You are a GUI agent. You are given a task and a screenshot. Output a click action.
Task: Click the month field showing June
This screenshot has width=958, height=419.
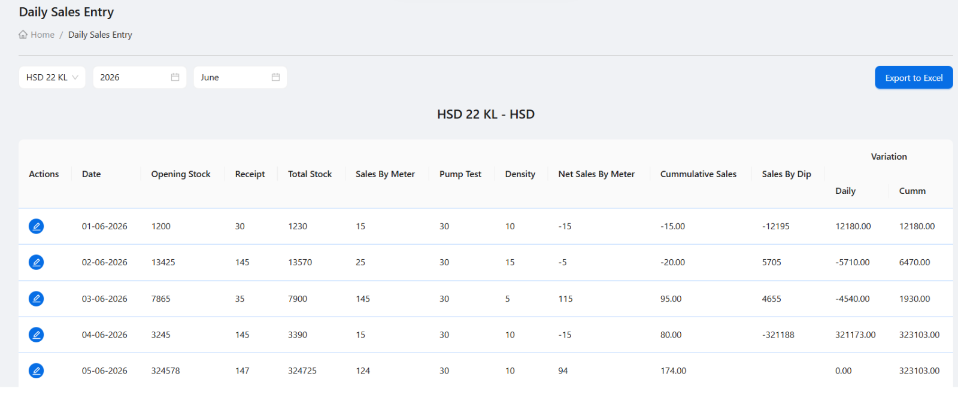pos(240,77)
